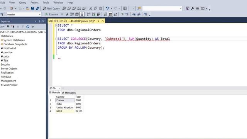This screenshot has height=139, width=247.
Task: Open the Help menu
Action: point(70,3)
